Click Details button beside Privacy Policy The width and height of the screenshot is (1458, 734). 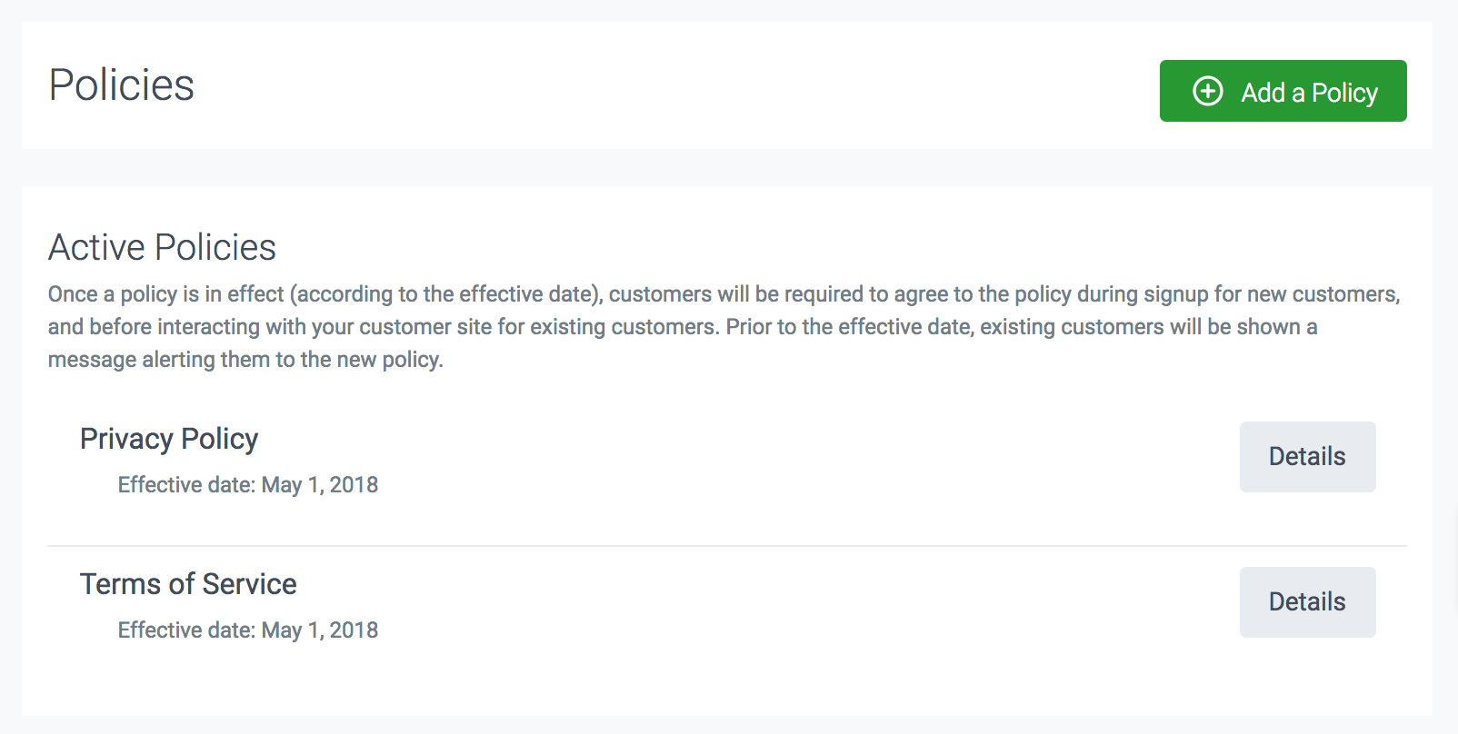click(x=1307, y=457)
